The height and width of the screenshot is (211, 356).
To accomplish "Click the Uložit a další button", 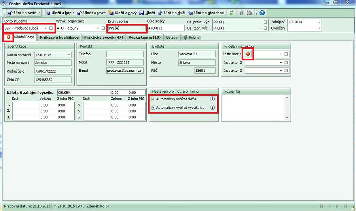I will click(172, 13).
